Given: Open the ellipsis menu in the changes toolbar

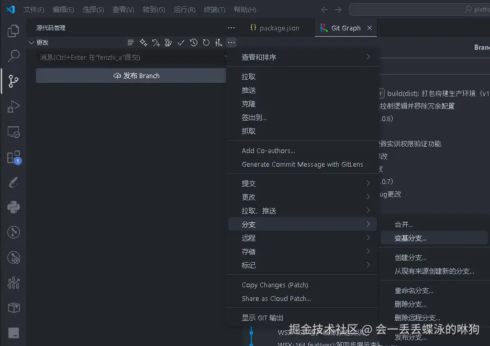Looking at the screenshot, I should tap(231, 42).
